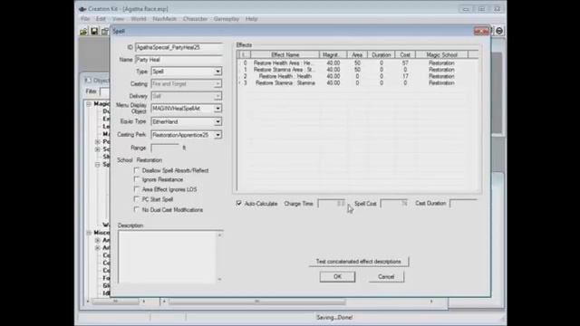Open the Edit menu
The width and height of the screenshot is (580, 326).
pyautogui.click(x=101, y=19)
